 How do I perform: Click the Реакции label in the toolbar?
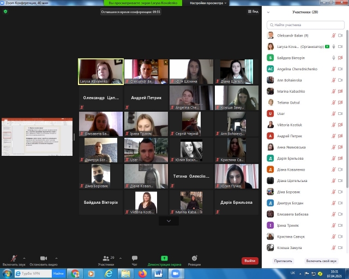coord(194,264)
